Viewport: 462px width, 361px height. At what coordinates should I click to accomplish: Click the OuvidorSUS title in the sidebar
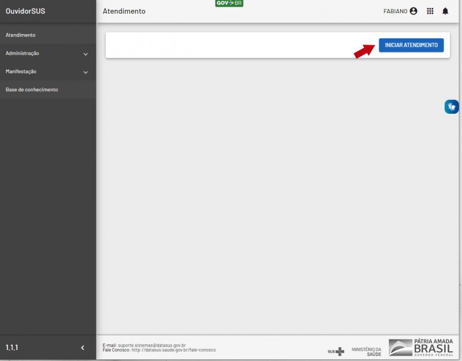[25, 11]
